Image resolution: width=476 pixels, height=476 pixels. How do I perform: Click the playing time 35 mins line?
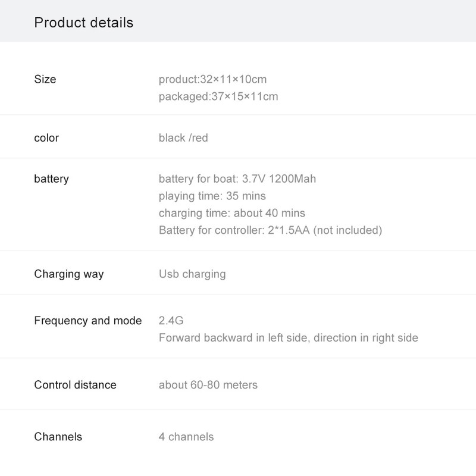[212, 196]
